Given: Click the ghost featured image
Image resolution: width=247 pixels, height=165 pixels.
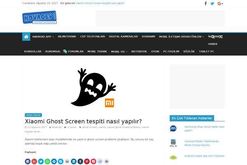Looking at the screenshot, I should click(x=93, y=87).
